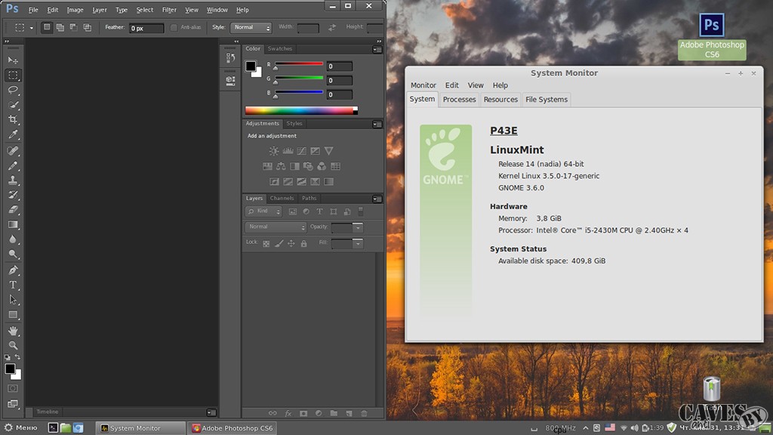Switch to the Channels tab

tap(282, 199)
